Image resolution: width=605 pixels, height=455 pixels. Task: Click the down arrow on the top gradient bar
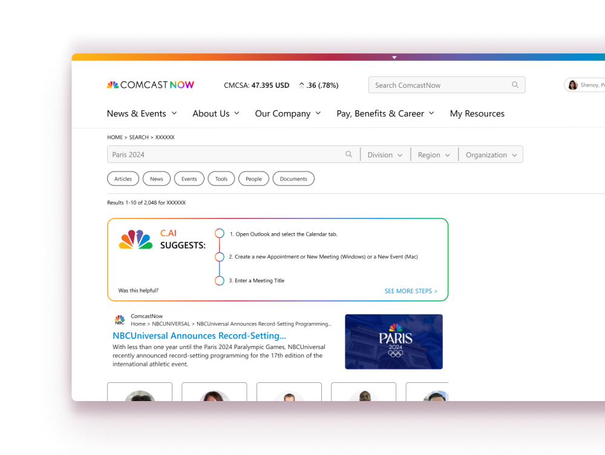pos(394,58)
